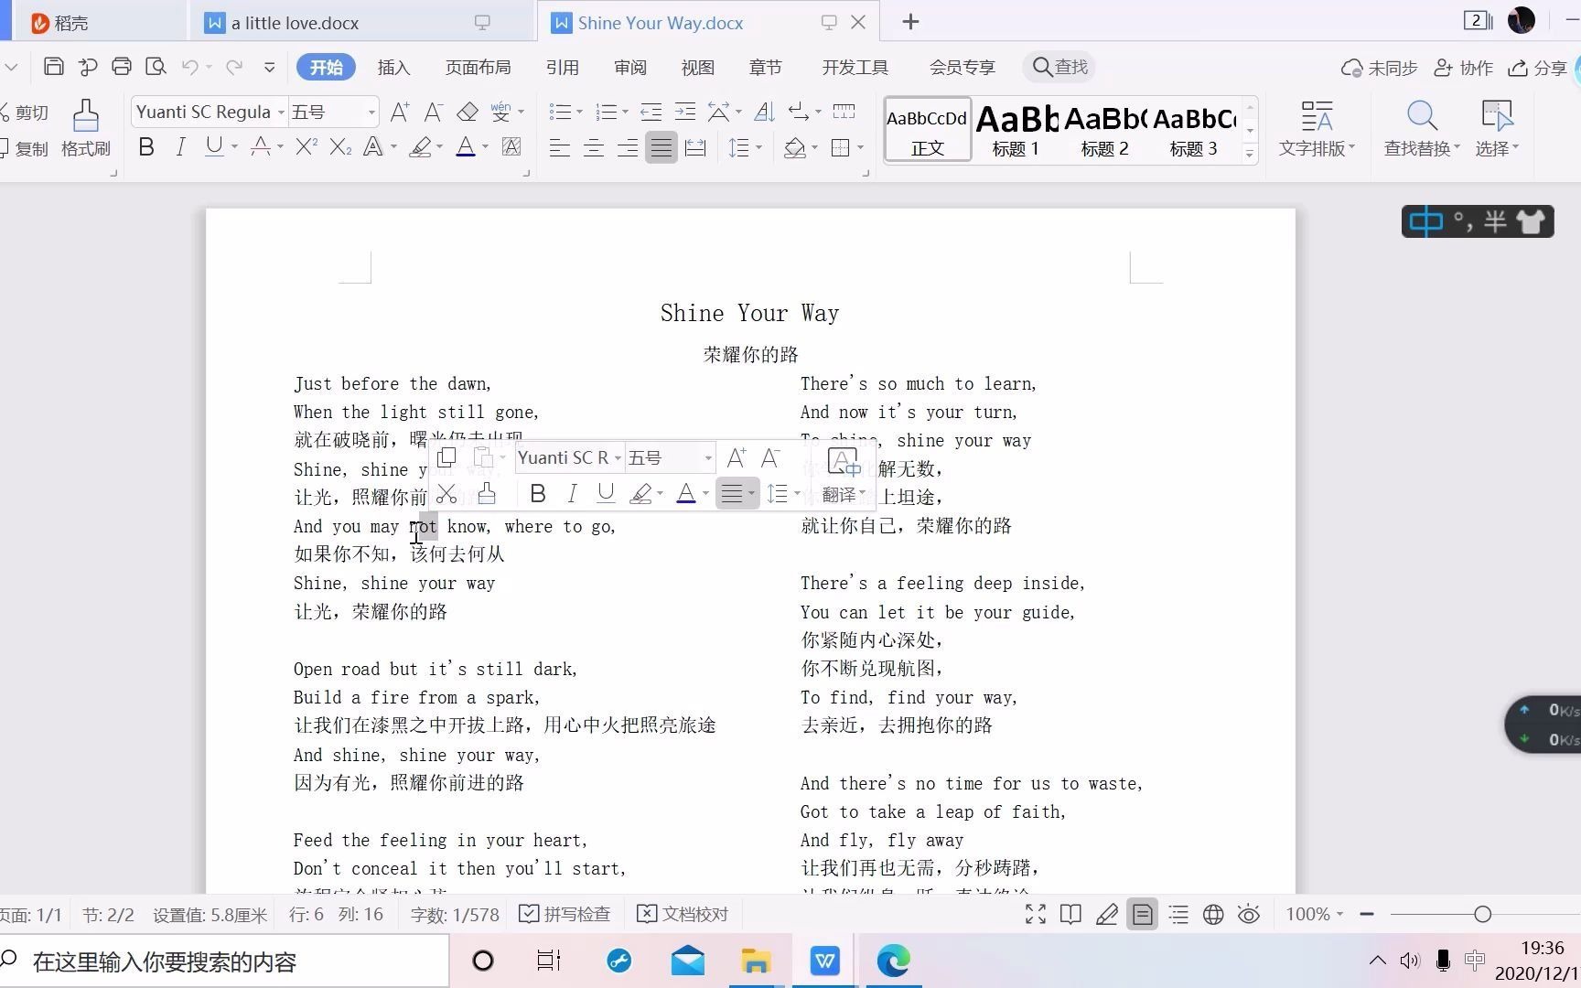The height and width of the screenshot is (988, 1581).
Task: Increase font size in ribbon
Action: 400,112
